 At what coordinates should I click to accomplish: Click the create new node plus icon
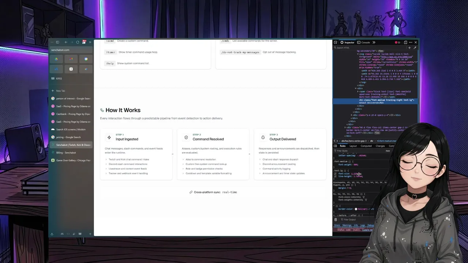coord(409,47)
